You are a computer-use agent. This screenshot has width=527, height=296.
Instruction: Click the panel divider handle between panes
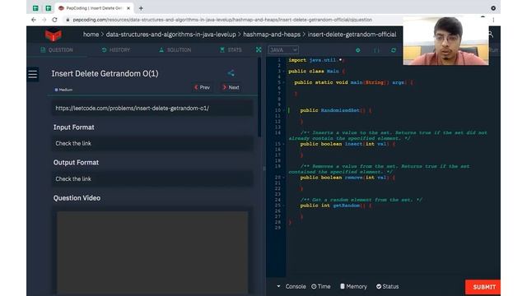(x=263, y=169)
